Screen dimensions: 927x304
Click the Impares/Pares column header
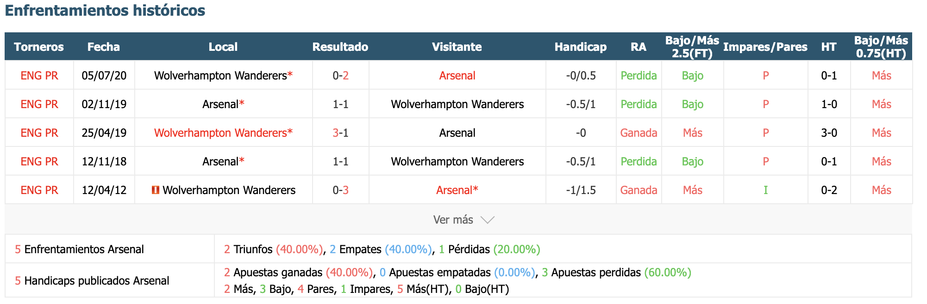[x=765, y=47]
